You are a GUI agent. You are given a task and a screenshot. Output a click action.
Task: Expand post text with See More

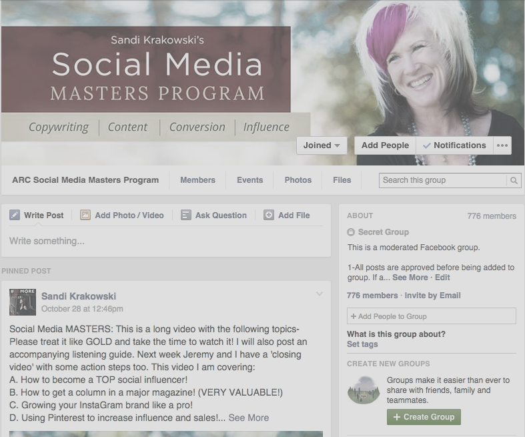click(x=248, y=418)
